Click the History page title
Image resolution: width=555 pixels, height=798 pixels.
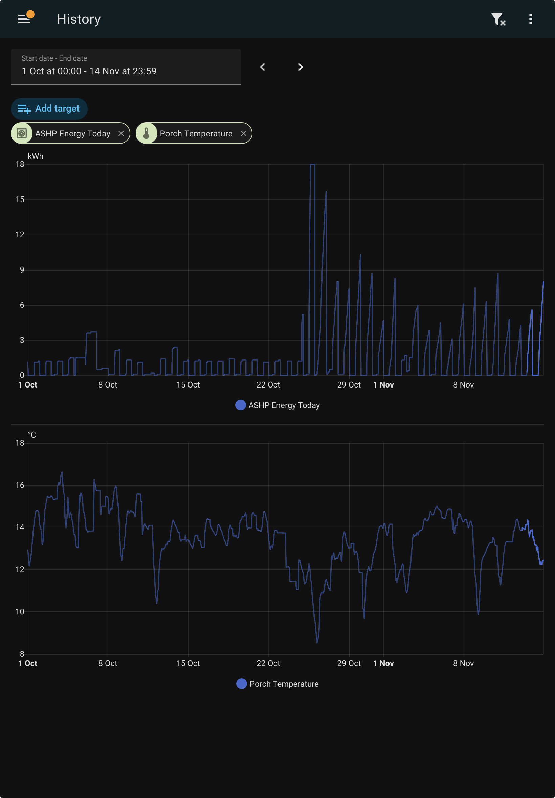click(79, 19)
